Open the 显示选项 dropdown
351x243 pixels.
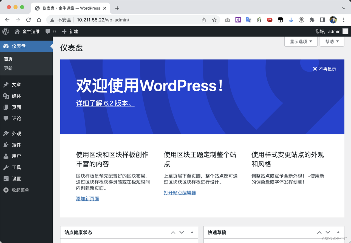(301, 41)
